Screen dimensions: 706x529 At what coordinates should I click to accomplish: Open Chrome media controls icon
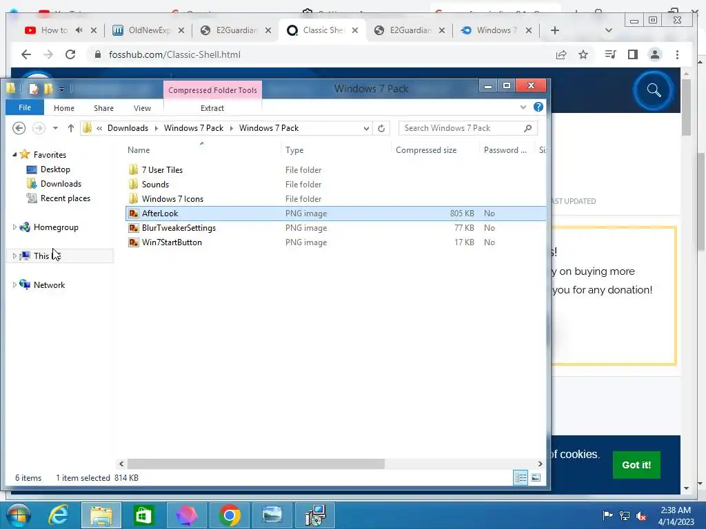coord(611,54)
